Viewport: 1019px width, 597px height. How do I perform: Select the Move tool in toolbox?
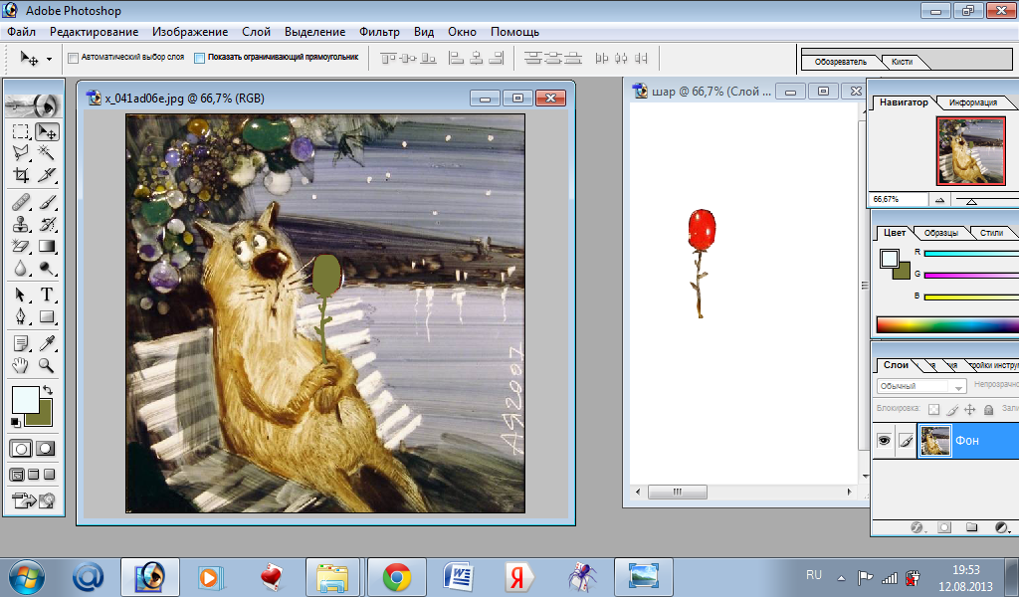coord(47,132)
